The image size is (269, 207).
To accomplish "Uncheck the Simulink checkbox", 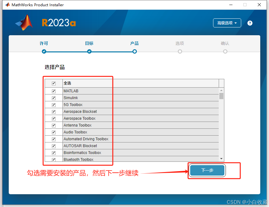I will pyautogui.click(x=54, y=98).
